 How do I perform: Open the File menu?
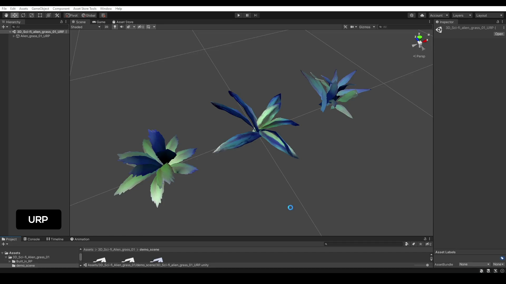coord(4,8)
